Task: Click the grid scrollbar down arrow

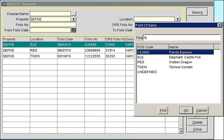Action: coord(181,131)
